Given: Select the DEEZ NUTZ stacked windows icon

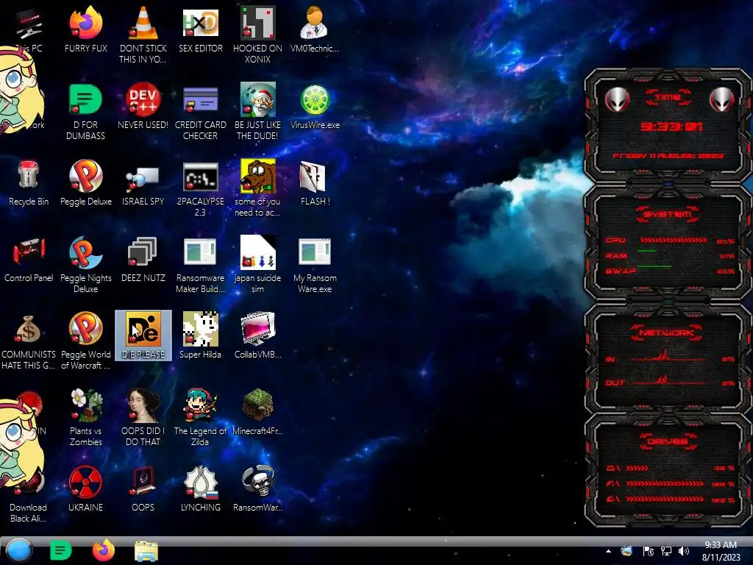Looking at the screenshot, I should 143,252.
